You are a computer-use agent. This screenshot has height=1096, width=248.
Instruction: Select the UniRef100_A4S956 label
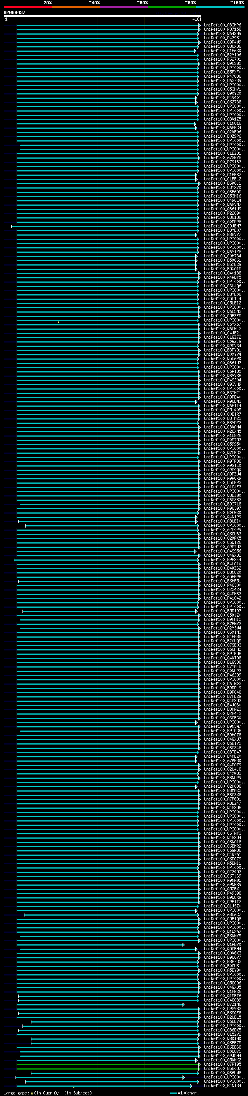coord(222,551)
